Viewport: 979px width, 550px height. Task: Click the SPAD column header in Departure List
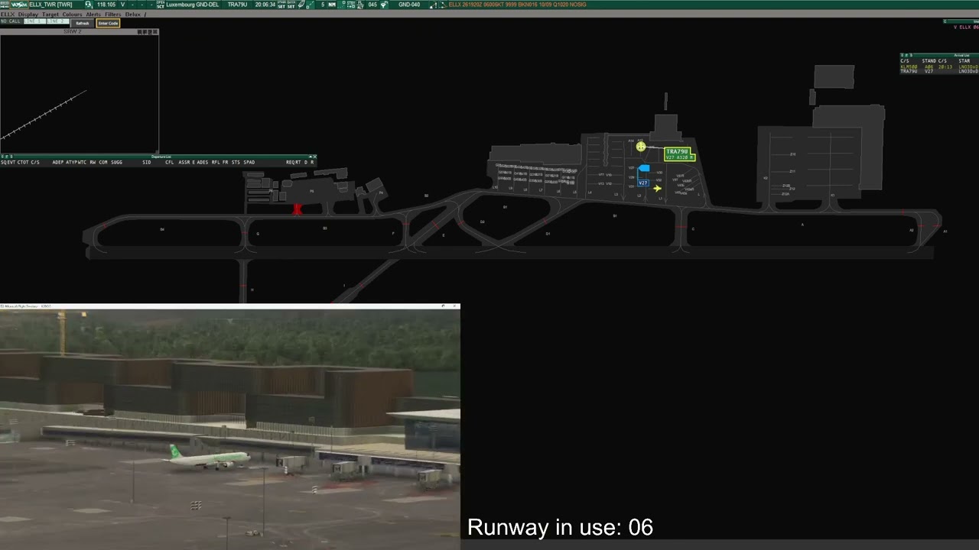(x=249, y=162)
